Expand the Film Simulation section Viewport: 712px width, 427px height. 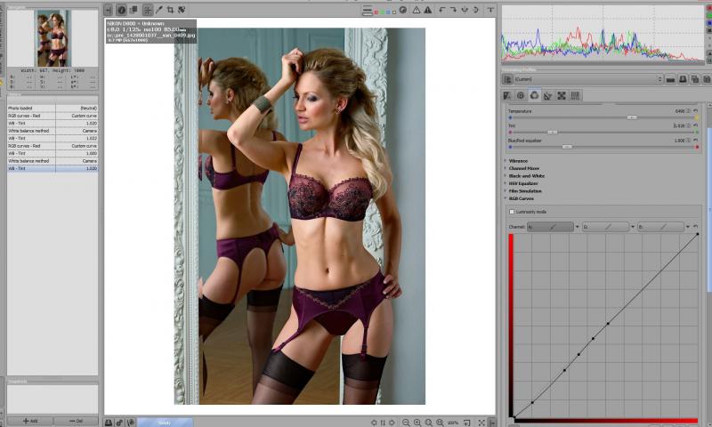click(x=524, y=191)
